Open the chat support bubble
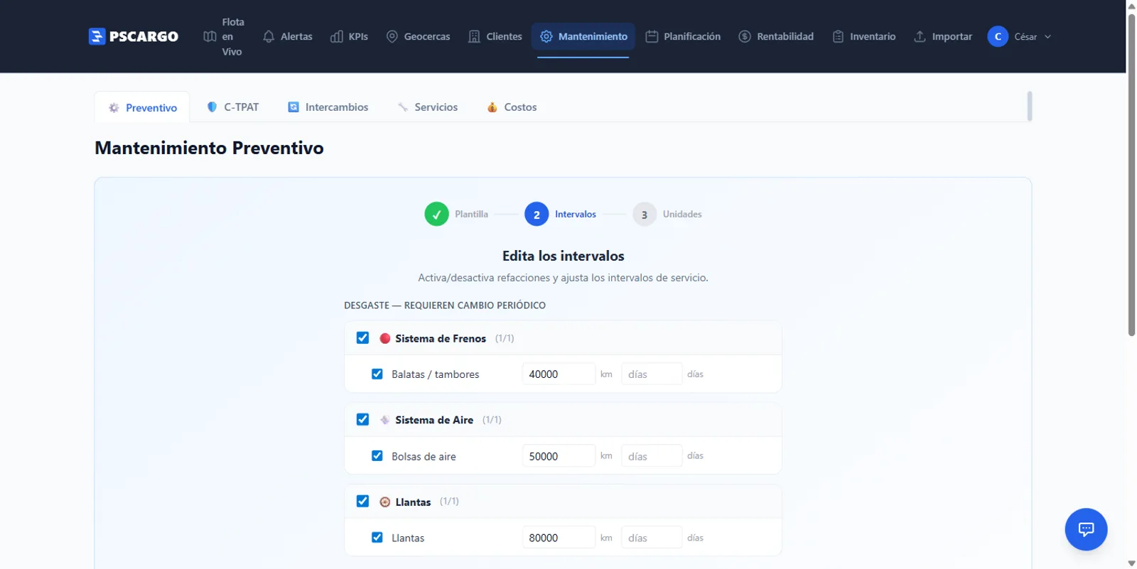 click(x=1085, y=529)
